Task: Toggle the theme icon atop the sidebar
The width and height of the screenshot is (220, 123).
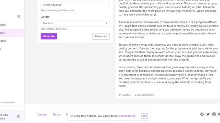Action: (x=19, y=16)
